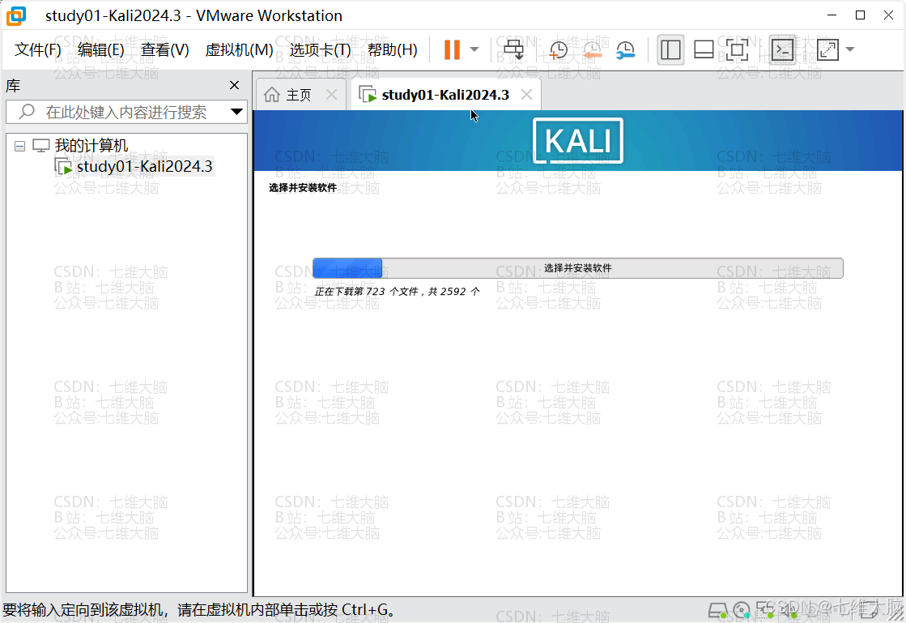Toggle the thumbnail bar view icon
Image resolution: width=906 pixels, height=623 pixels.
[704, 49]
